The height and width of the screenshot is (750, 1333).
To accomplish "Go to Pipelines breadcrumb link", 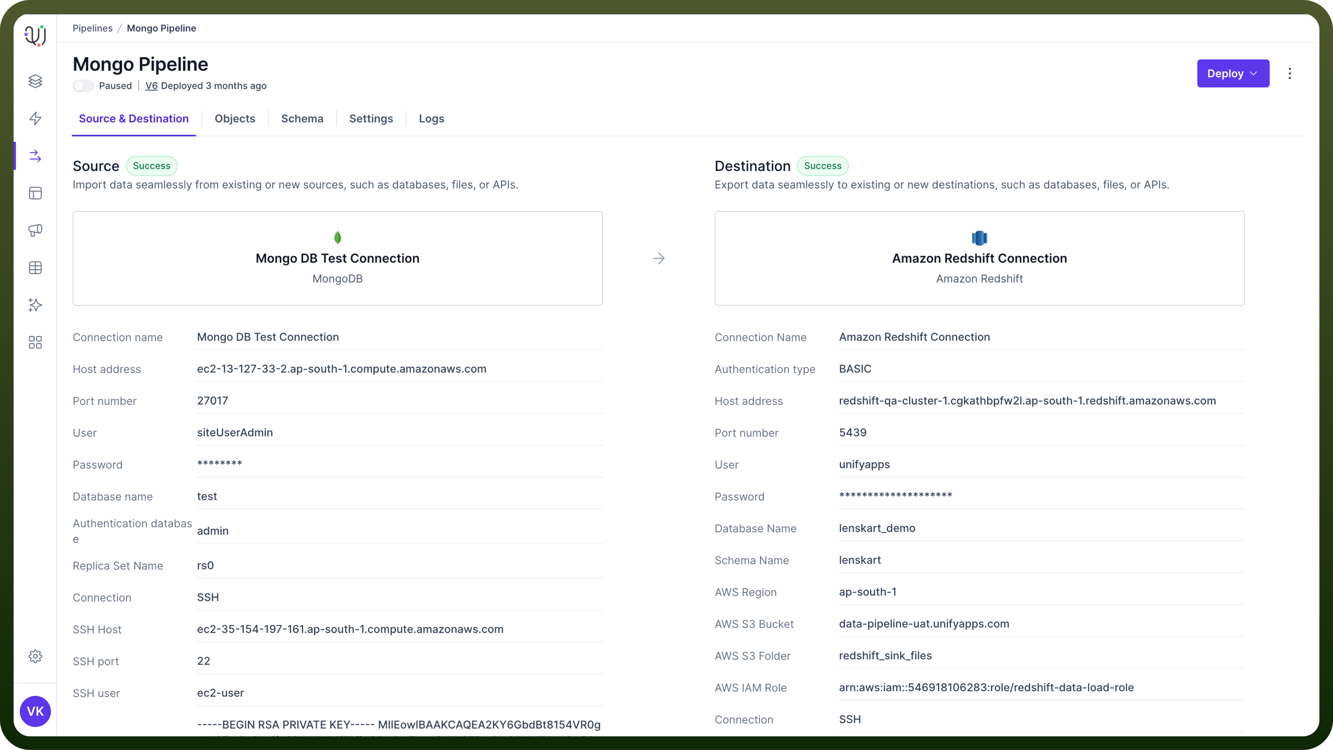I will click(x=92, y=28).
